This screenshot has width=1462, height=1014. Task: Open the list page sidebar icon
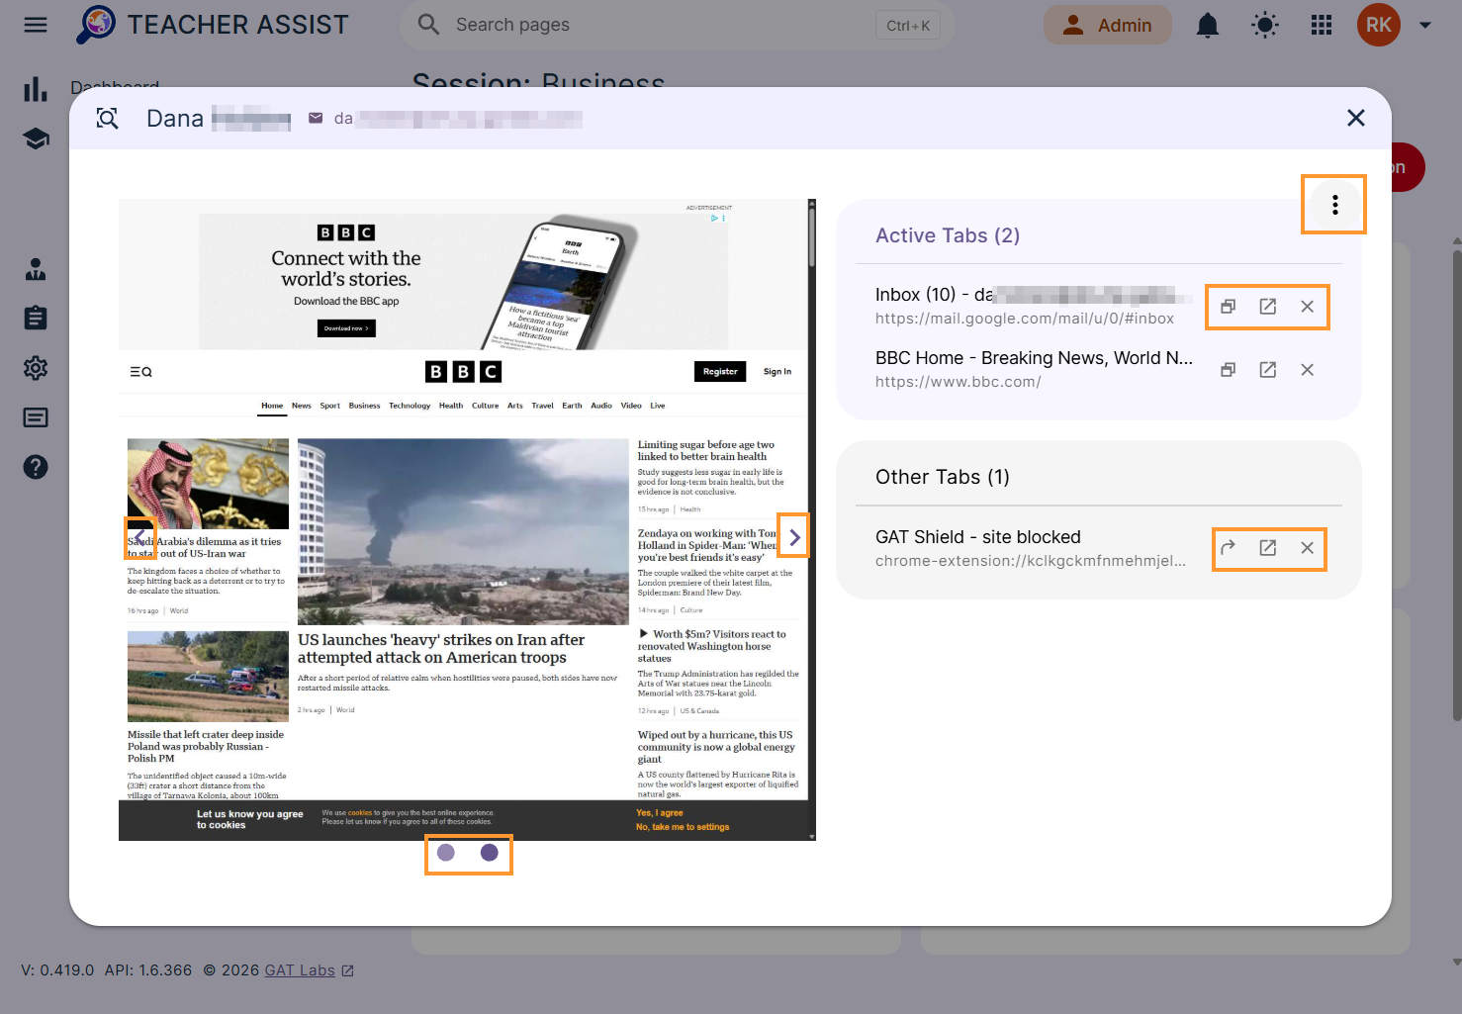(36, 417)
